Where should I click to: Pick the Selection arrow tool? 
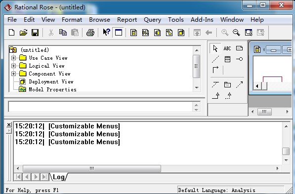215,48
